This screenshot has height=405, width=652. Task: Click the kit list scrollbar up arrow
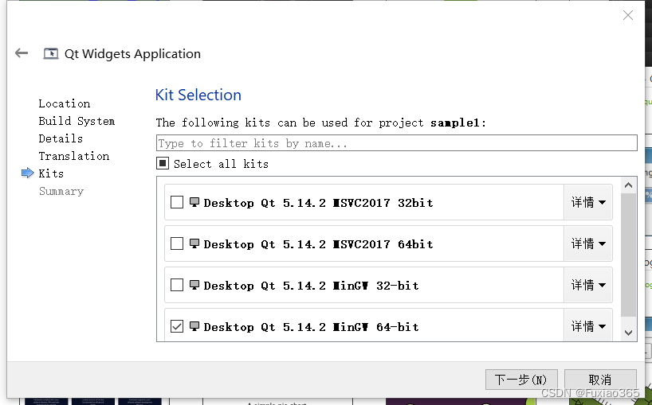(628, 185)
